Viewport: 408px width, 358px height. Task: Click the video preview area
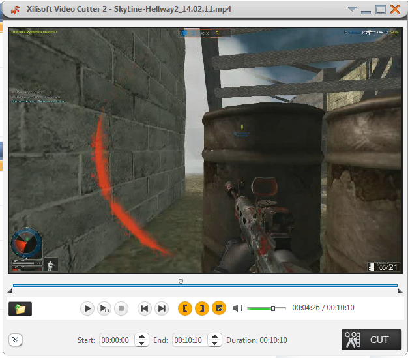[x=205, y=151]
